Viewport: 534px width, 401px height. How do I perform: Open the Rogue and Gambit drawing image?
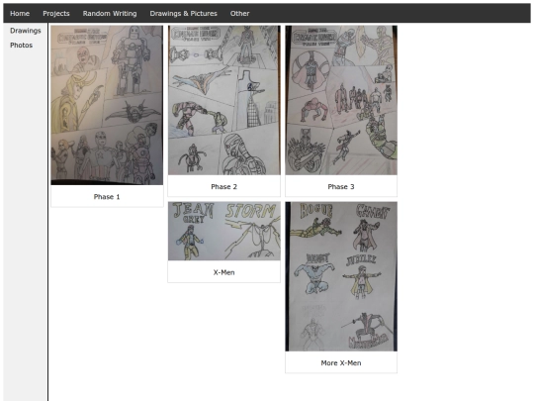pos(341,276)
